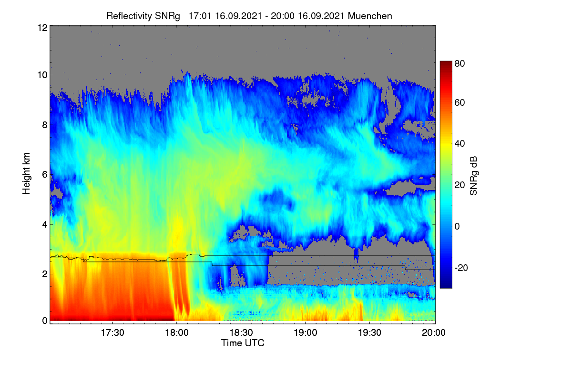The image size is (572, 381).
Task: Click the 'Height km' axis label
Action: click(26, 174)
